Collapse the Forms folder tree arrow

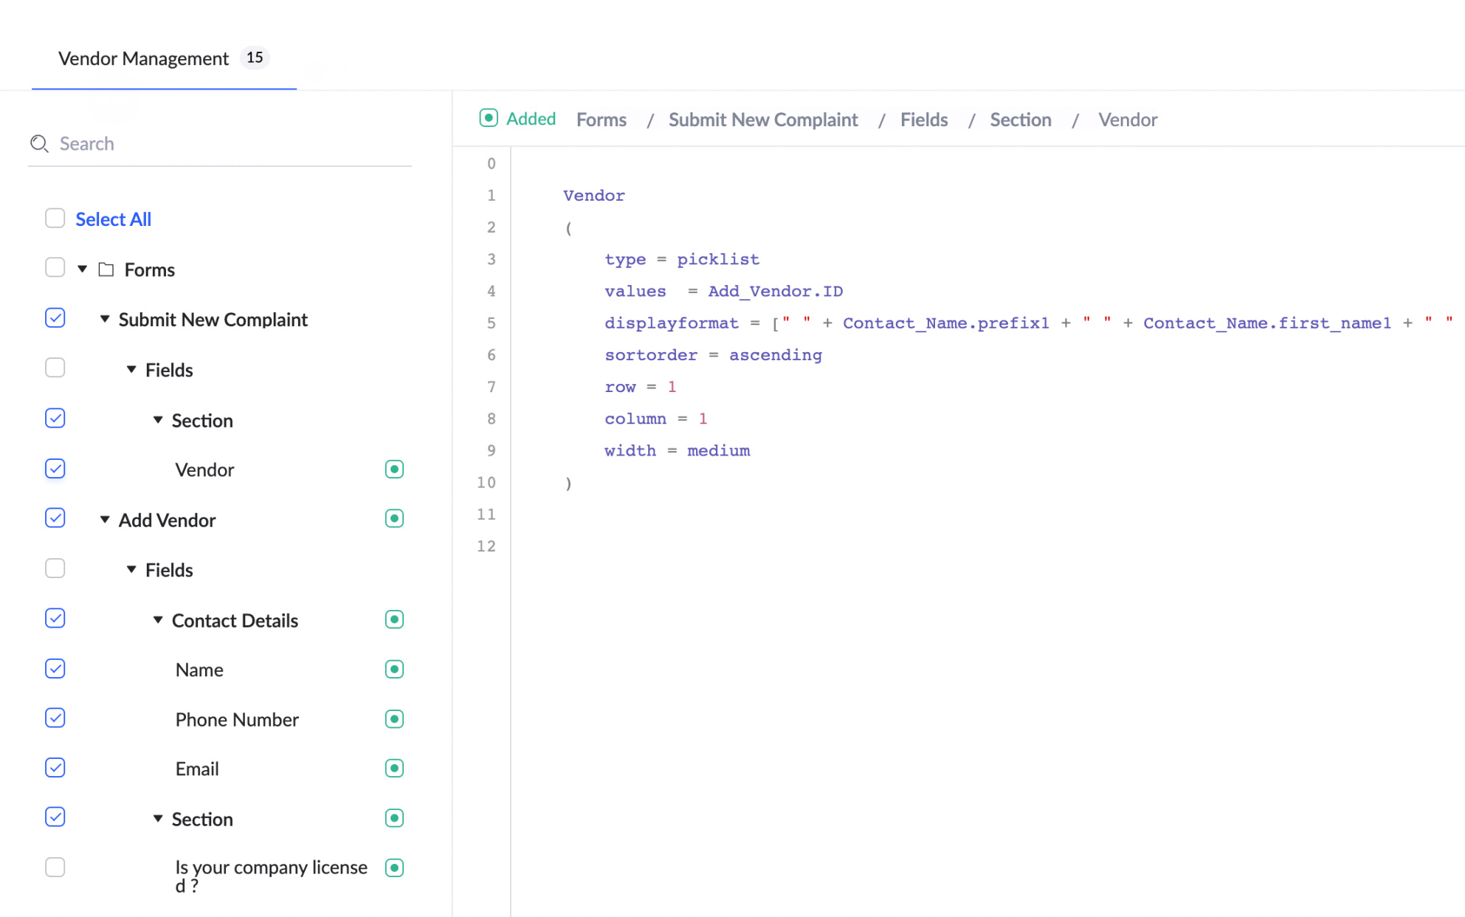point(83,269)
